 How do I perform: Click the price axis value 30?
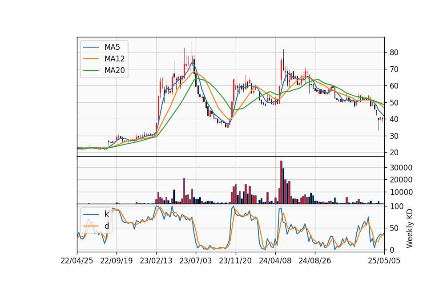click(394, 136)
